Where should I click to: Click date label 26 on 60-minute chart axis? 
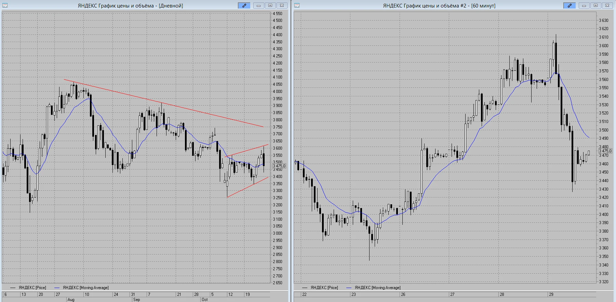403,294
